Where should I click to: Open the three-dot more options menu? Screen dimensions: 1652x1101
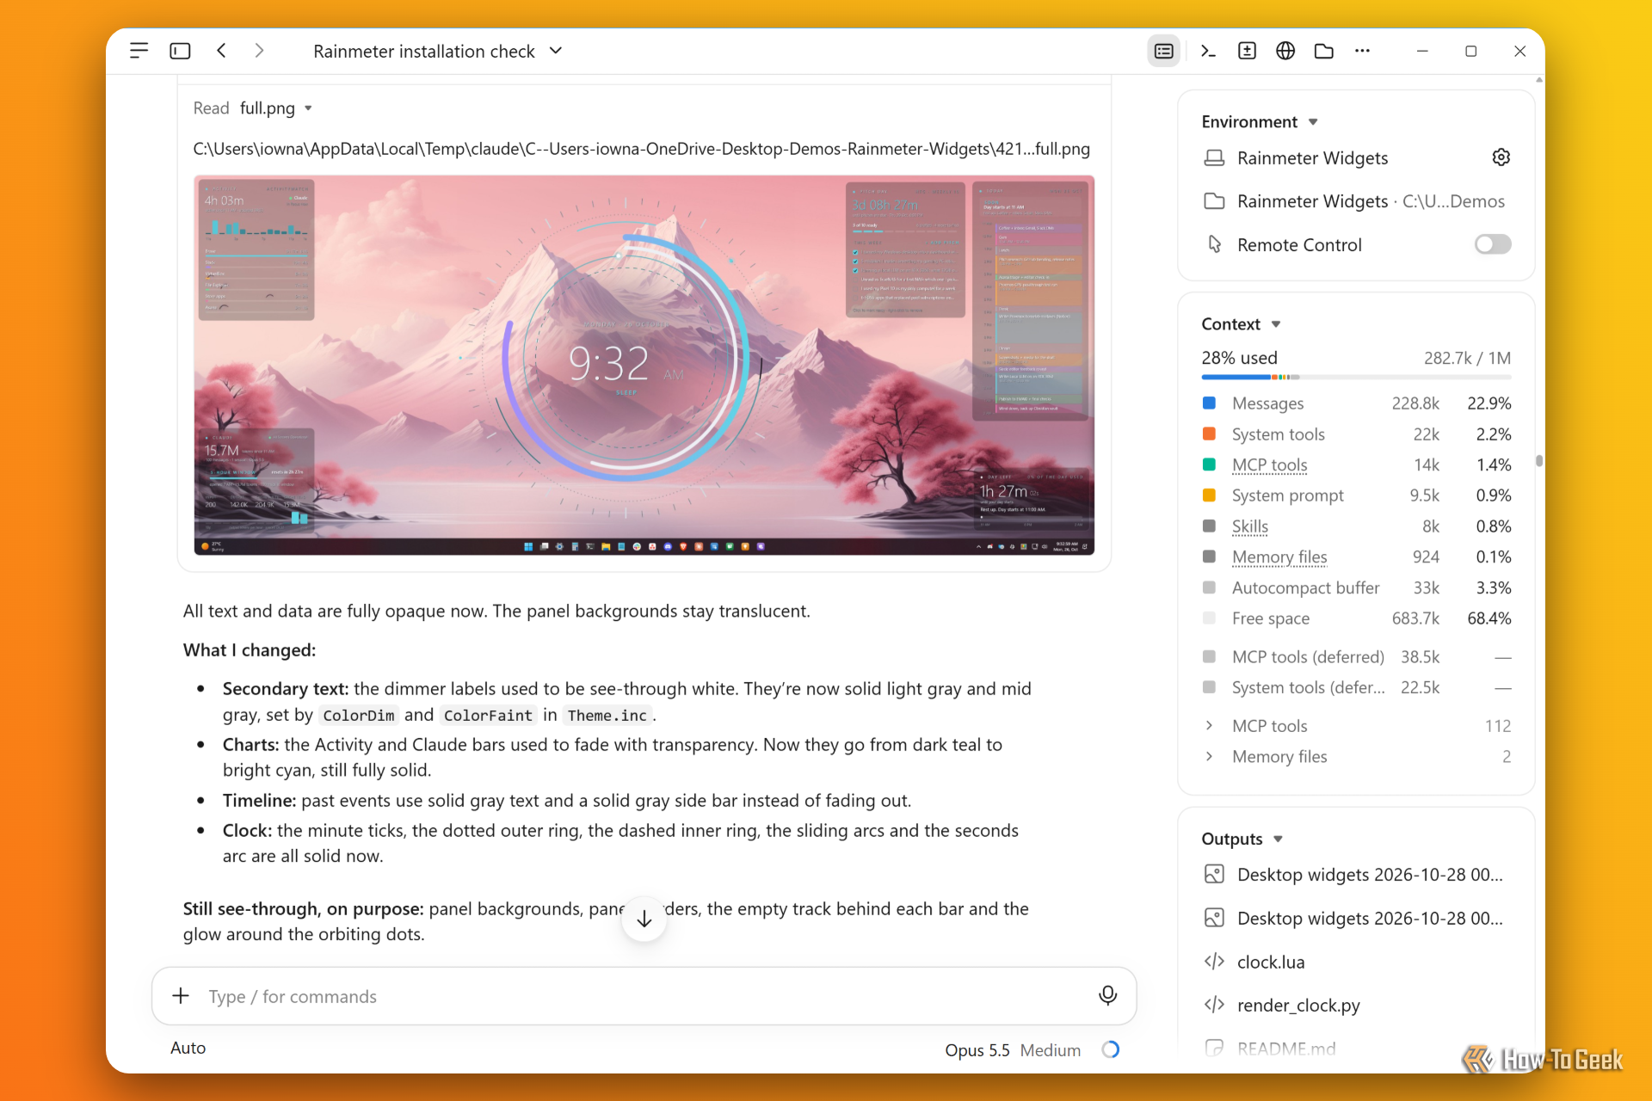tap(1362, 51)
